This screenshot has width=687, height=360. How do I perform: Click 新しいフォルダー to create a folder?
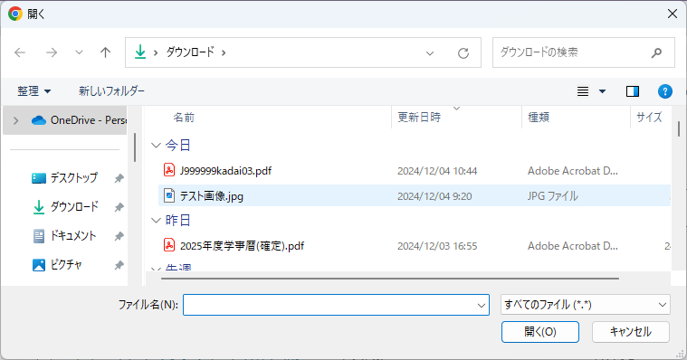tap(111, 91)
